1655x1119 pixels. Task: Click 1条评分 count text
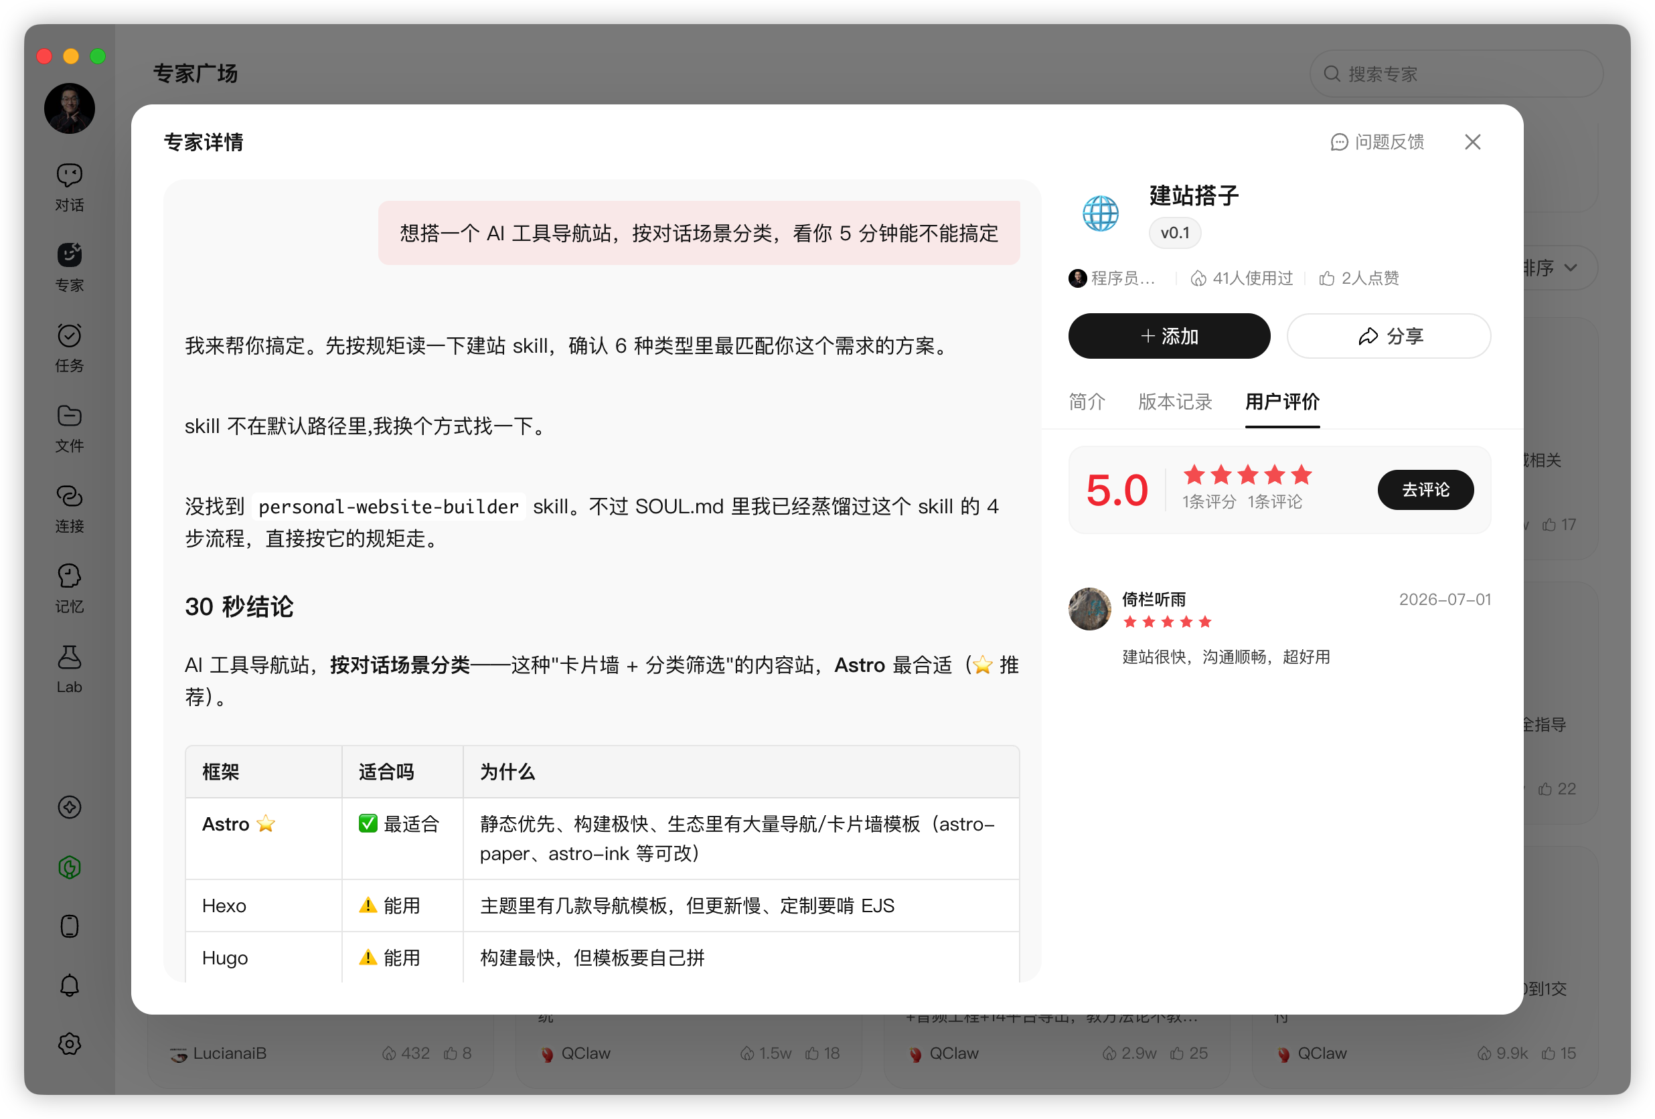1209,502
